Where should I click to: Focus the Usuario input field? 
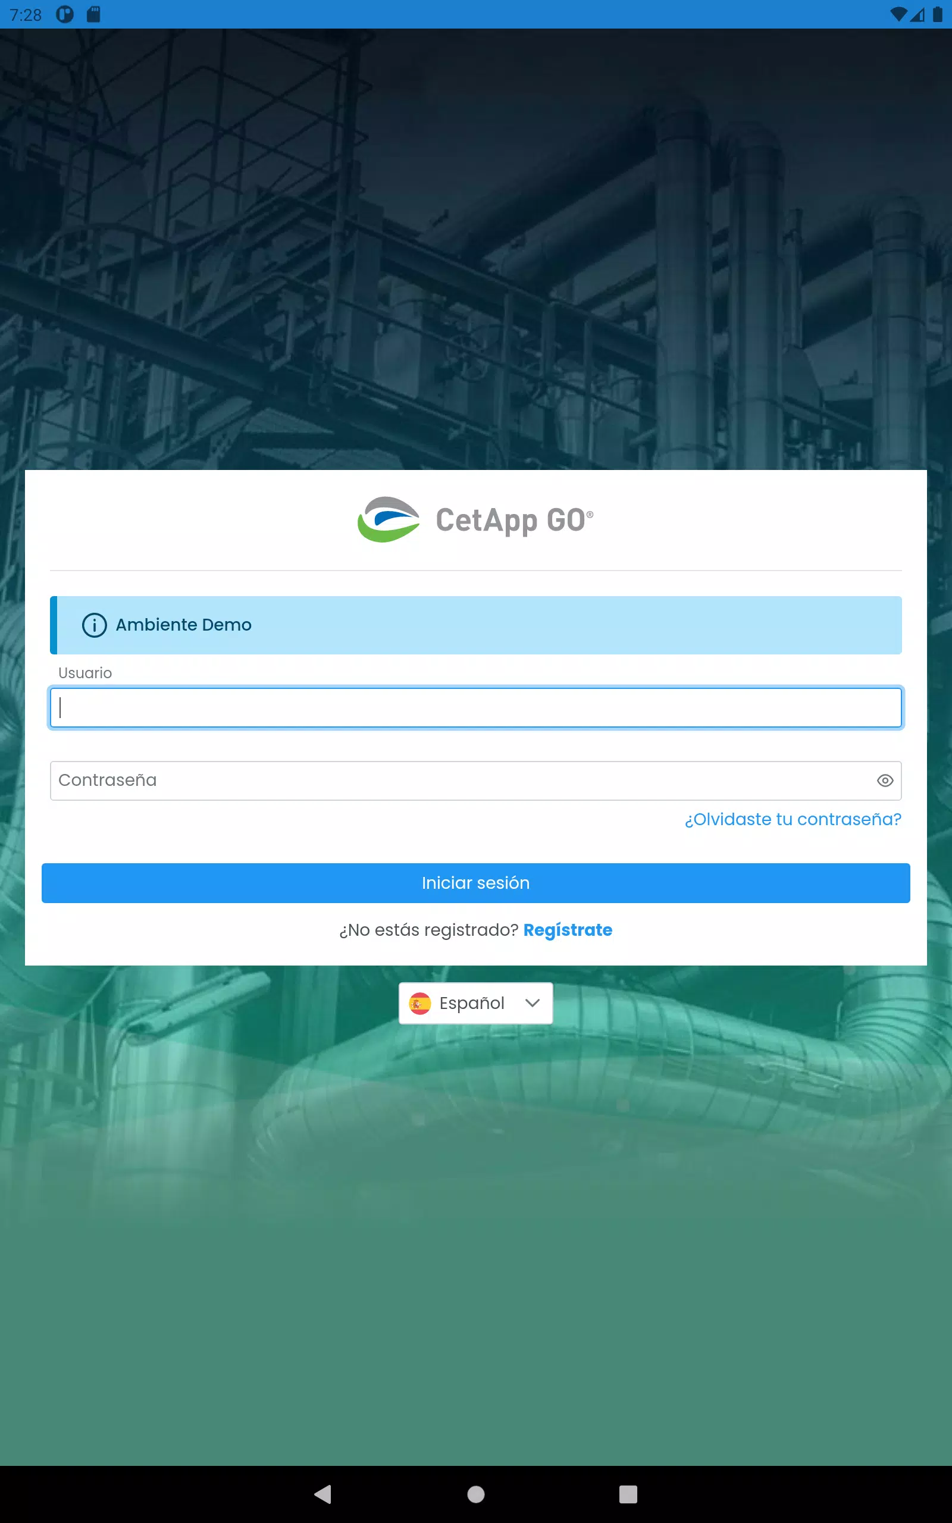(x=476, y=708)
